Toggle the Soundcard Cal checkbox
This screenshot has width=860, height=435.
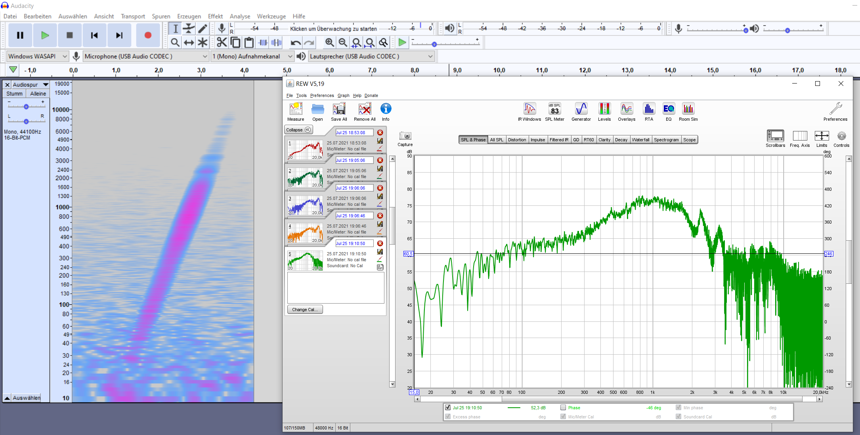[x=678, y=416]
